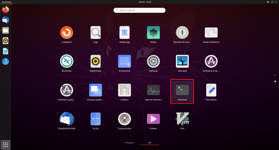Screen dimensions: 279x150
Task: Open the Screenshot tool
Action: (x=124, y=63)
